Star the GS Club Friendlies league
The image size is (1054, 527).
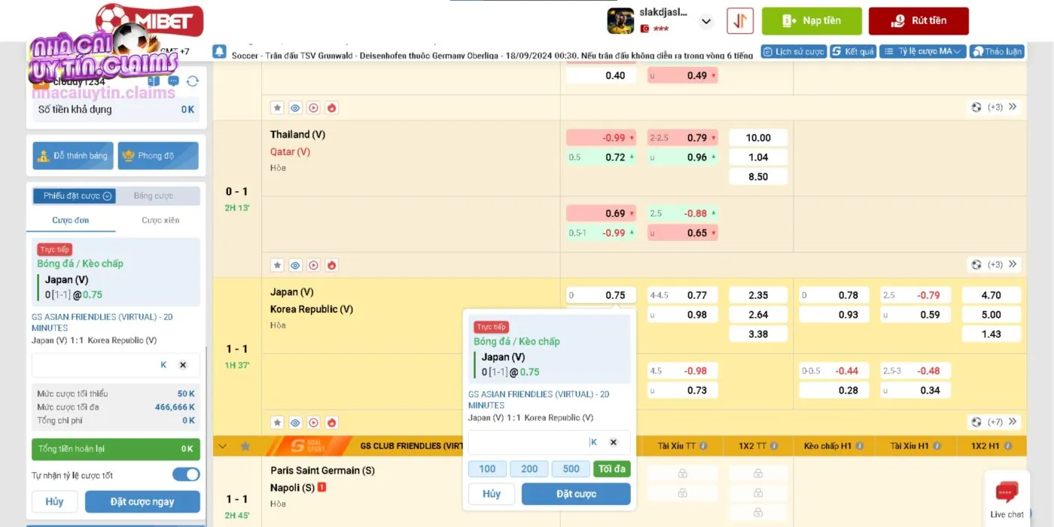point(245,446)
